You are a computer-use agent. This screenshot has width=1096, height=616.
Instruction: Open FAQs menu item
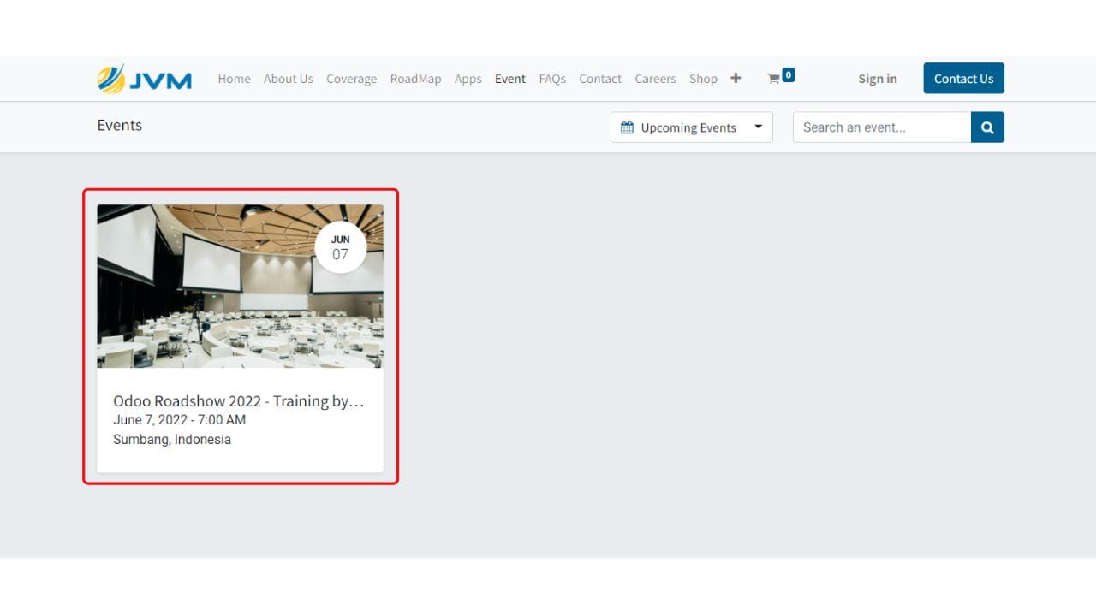tap(552, 79)
